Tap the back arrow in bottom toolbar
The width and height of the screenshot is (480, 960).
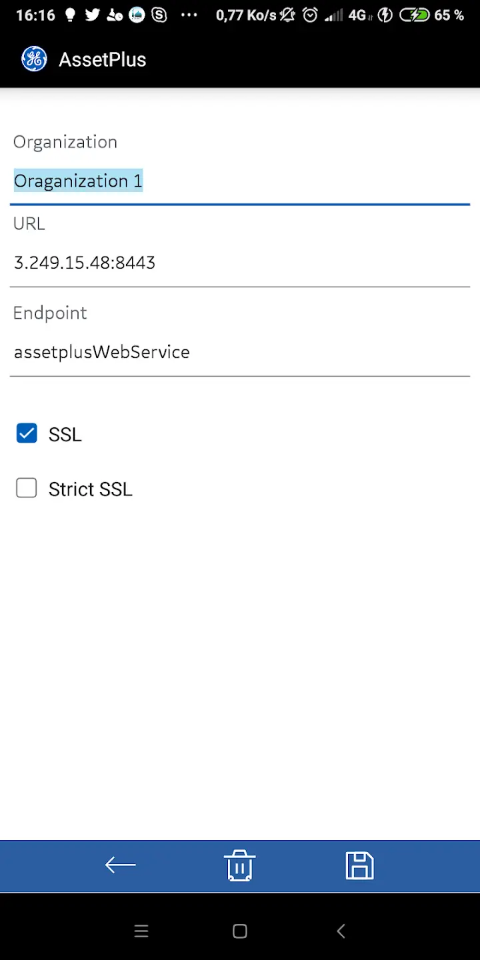[120, 865]
